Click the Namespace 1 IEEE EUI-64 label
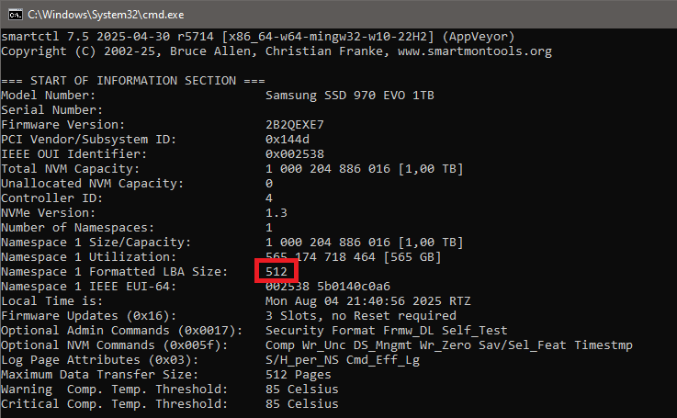 click(88, 287)
